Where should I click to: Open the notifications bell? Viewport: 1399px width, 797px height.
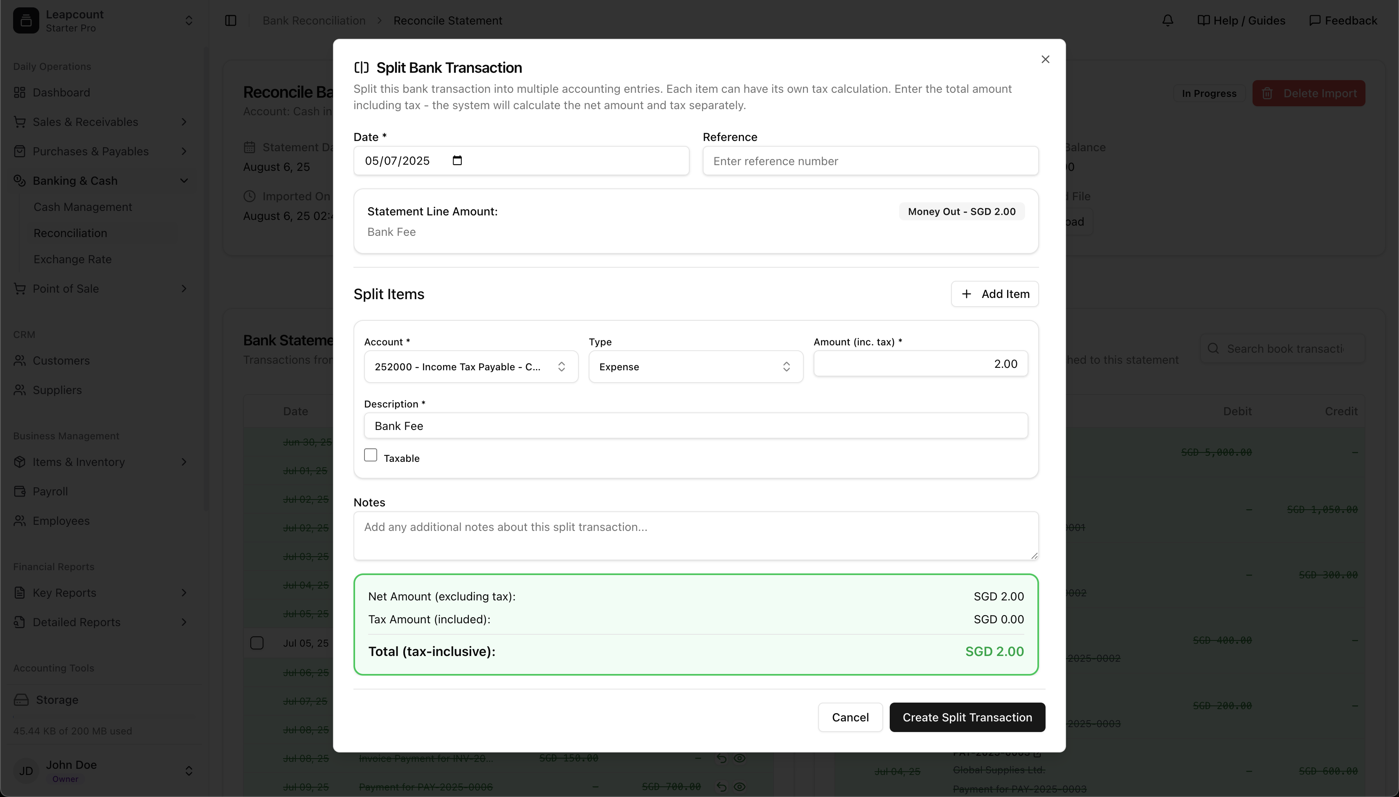point(1168,20)
